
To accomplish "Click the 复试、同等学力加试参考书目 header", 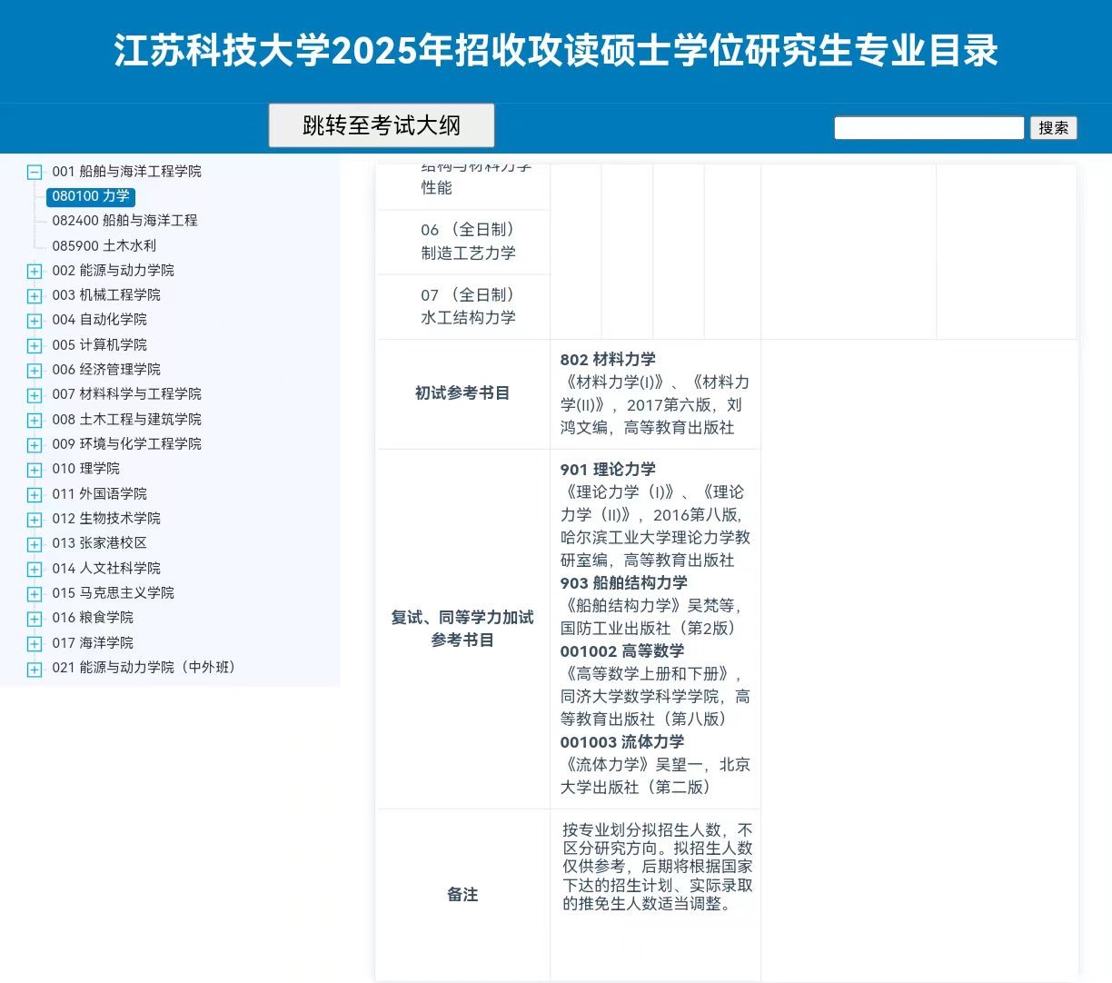I will (462, 629).
